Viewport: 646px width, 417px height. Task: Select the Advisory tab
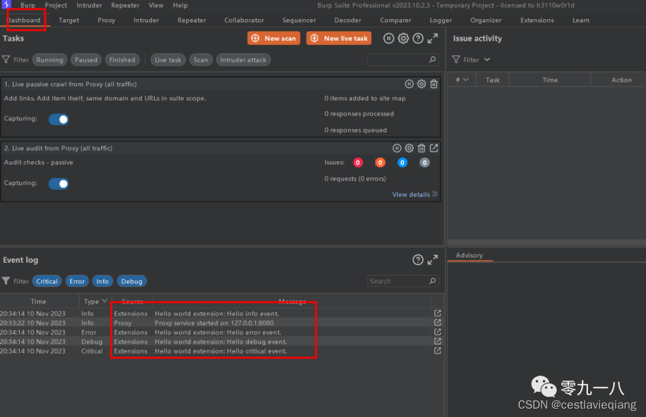470,255
